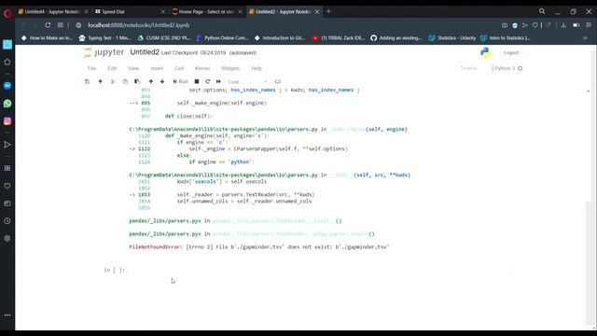Viewport: 597px width, 336px height.
Task: Move selected cell down with the arrow
Action: pos(162,81)
